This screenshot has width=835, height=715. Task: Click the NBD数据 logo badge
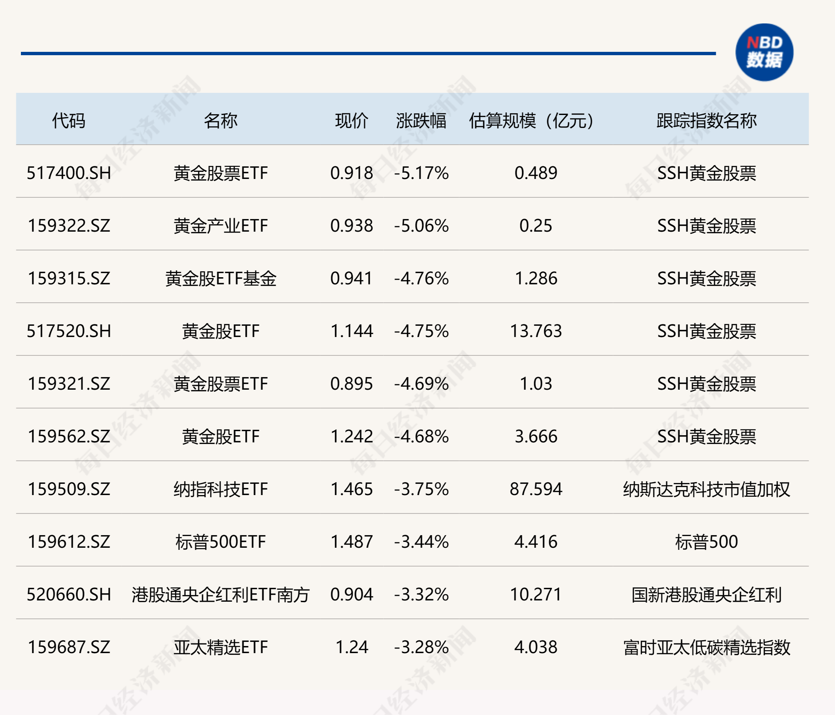[x=764, y=53]
